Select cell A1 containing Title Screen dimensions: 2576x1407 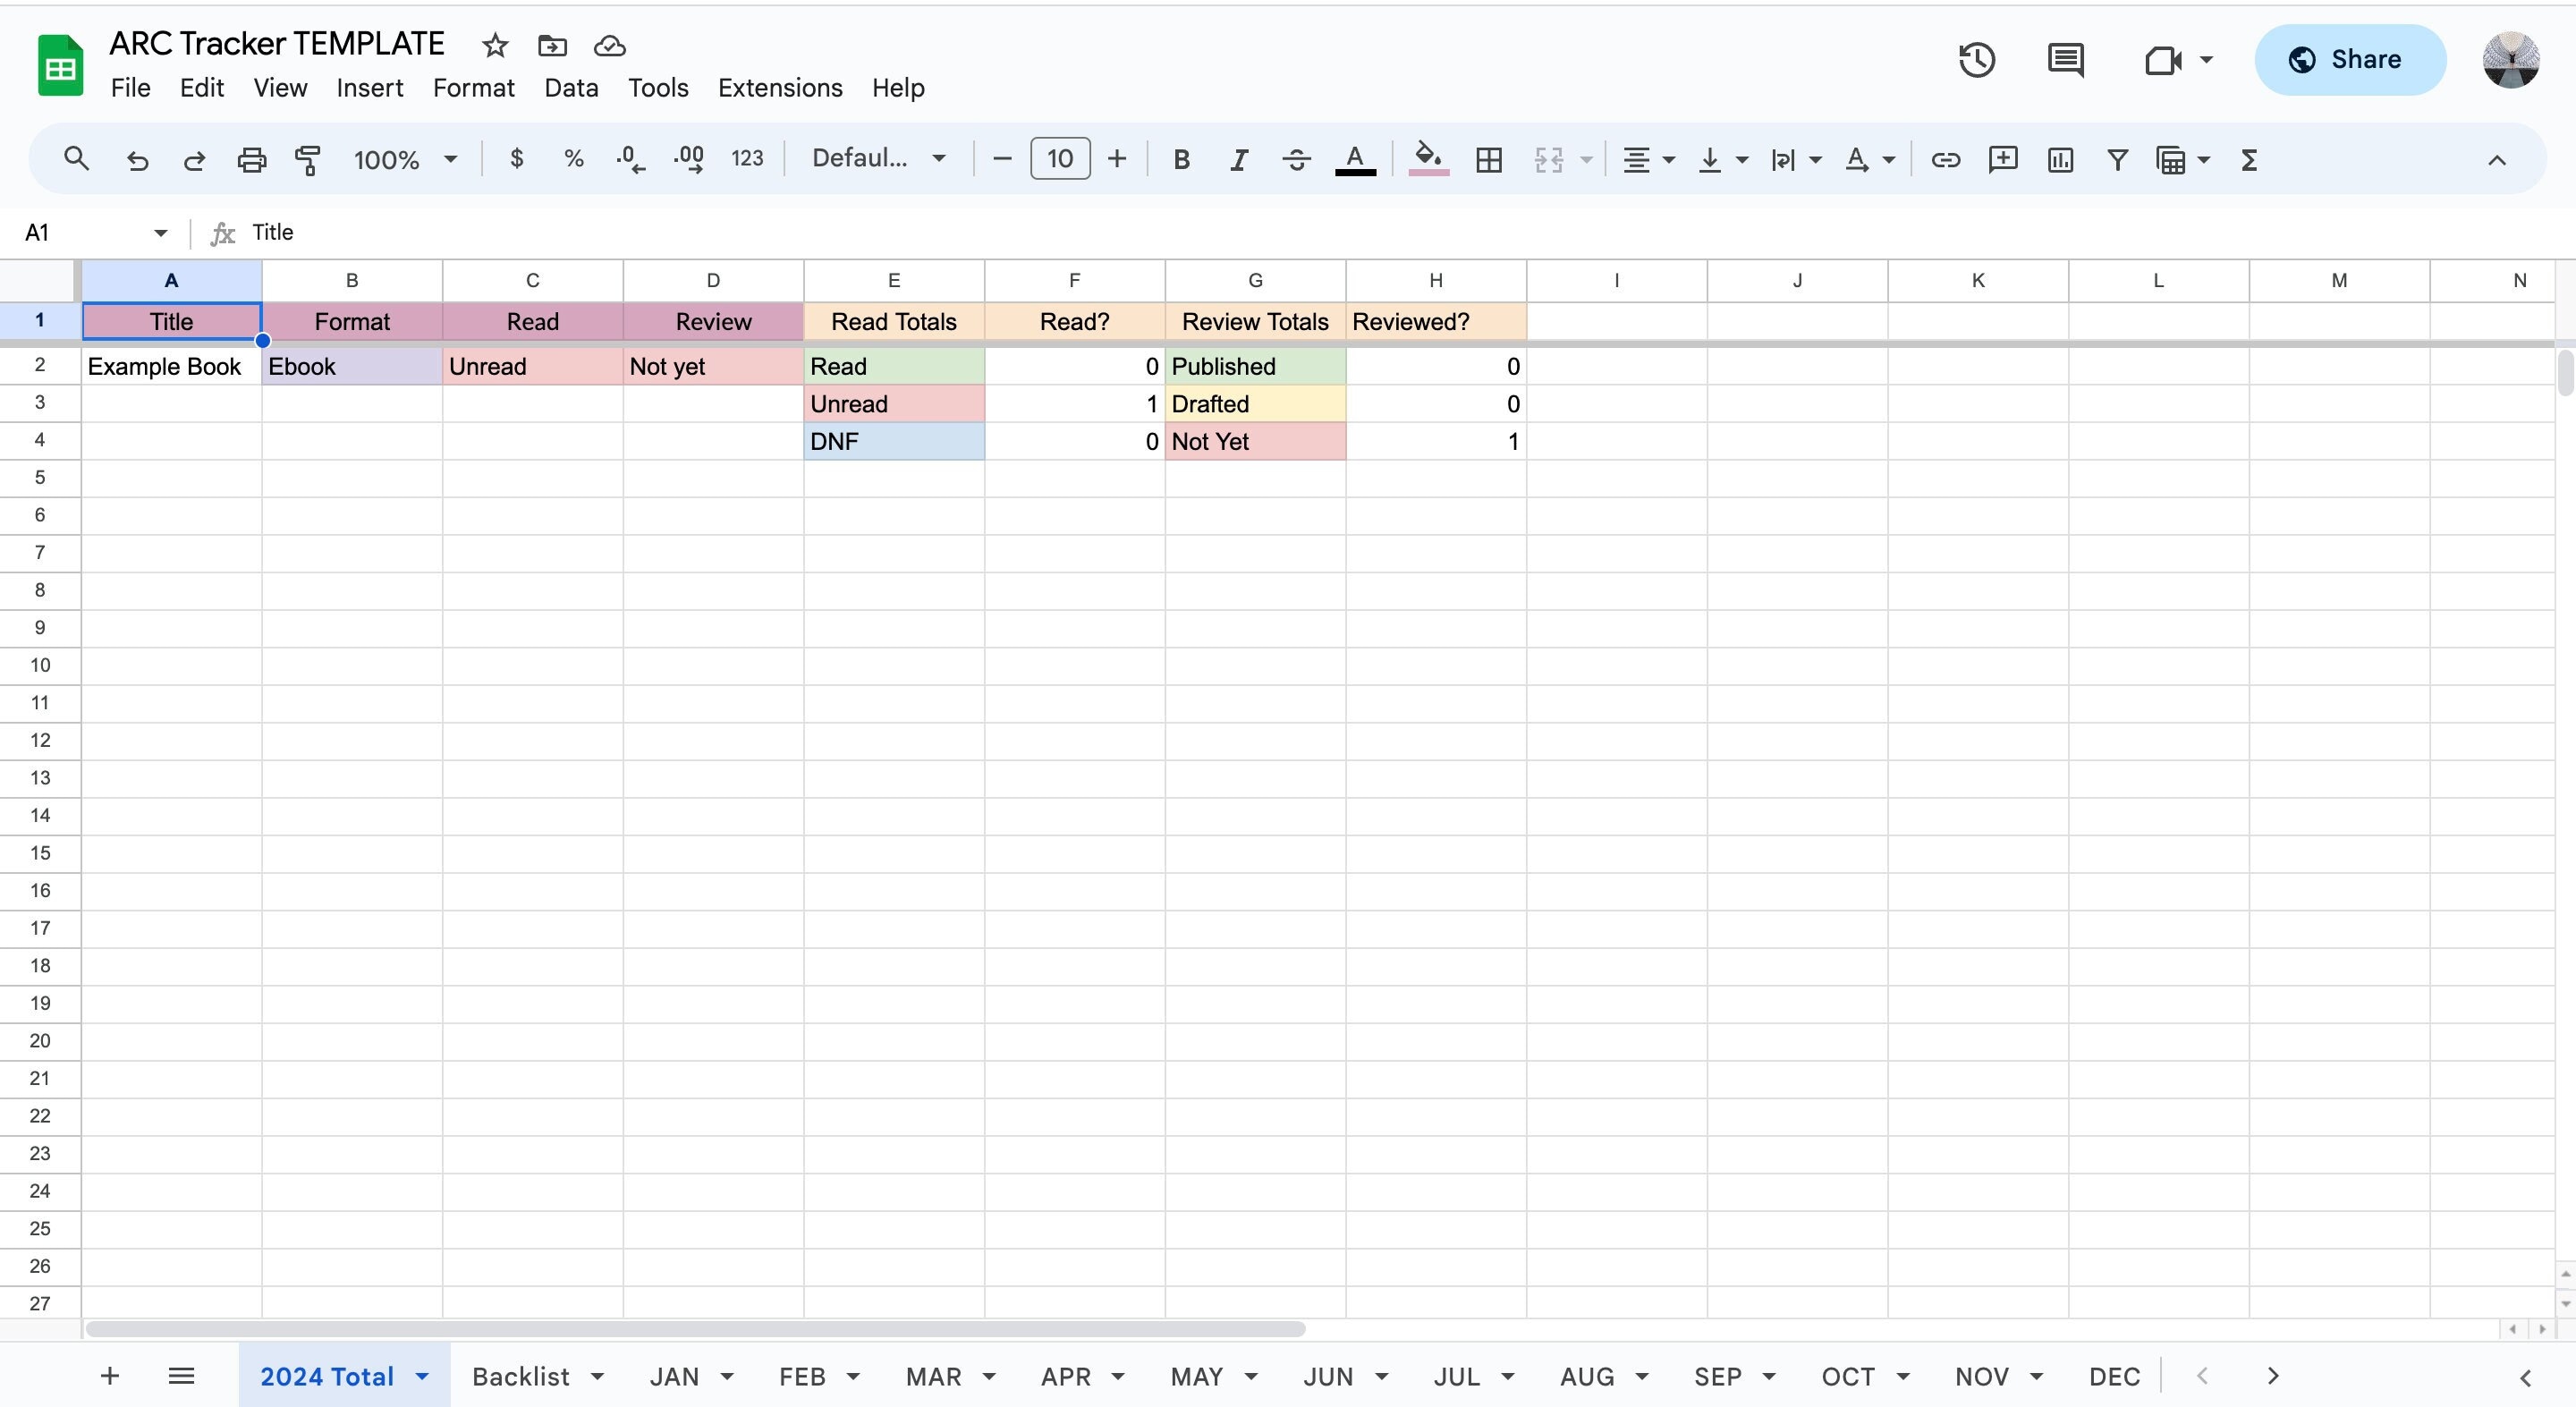pyautogui.click(x=171, y=321)
